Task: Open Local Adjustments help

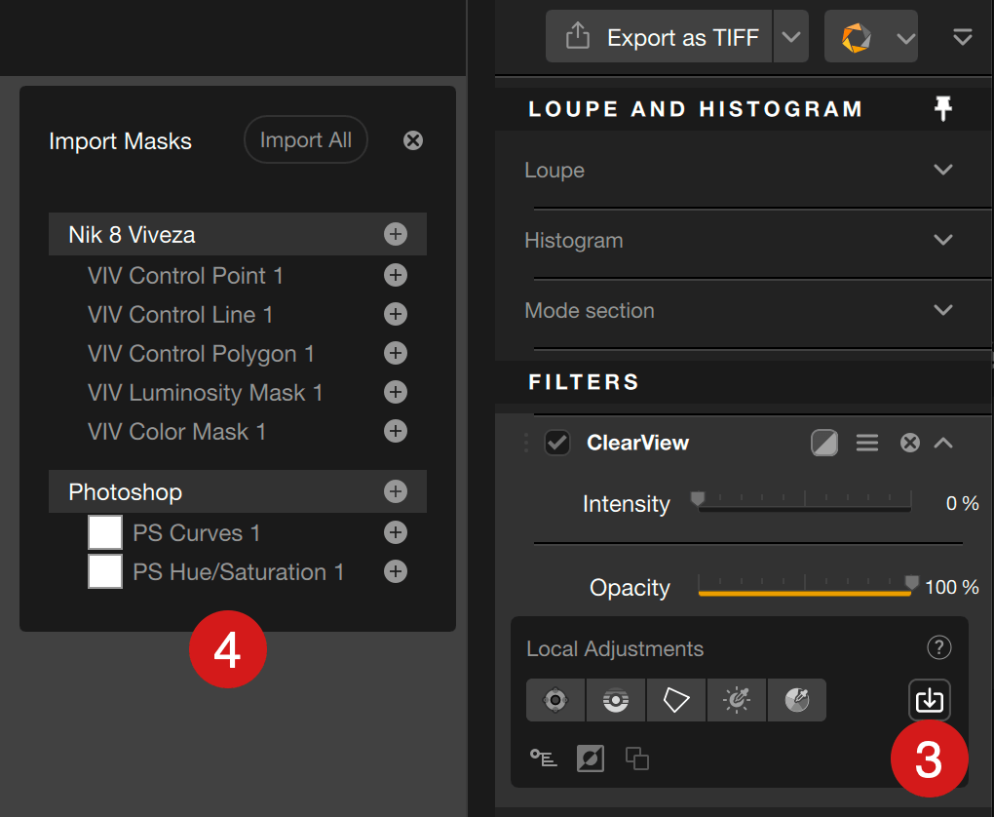Action: [938, 647]
